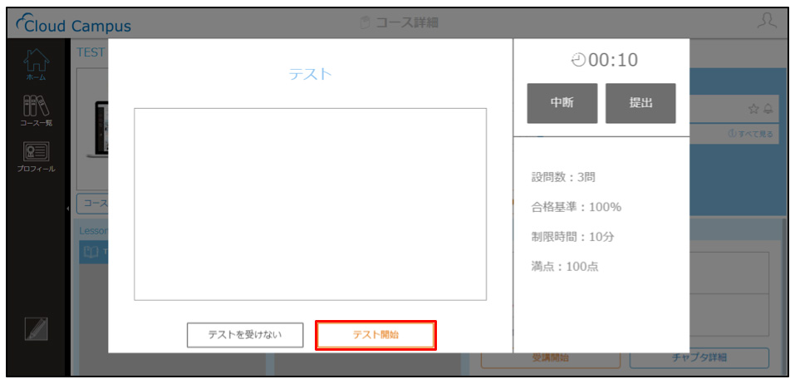Toggle the star favorite icon
This screenshot has height=384, width=795.
753,108
